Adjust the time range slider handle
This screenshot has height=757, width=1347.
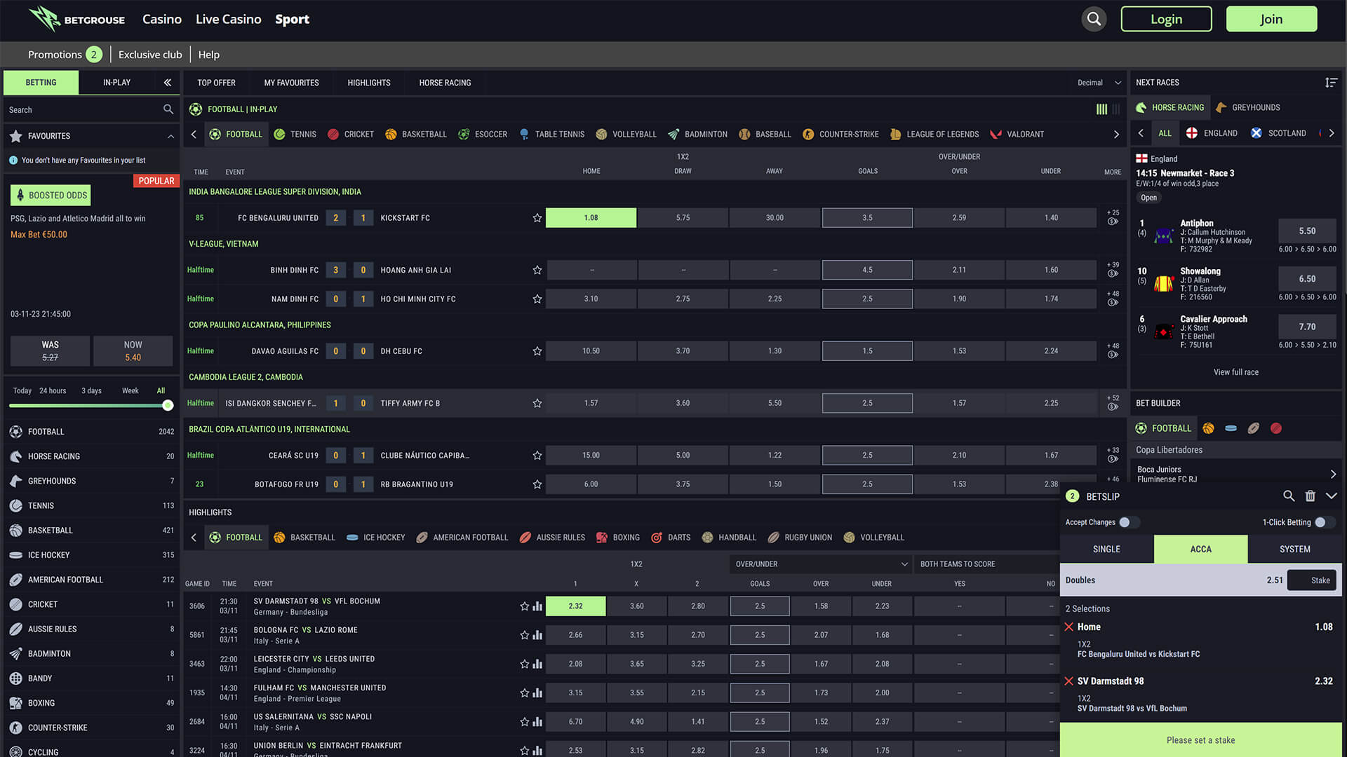[168, 405]
